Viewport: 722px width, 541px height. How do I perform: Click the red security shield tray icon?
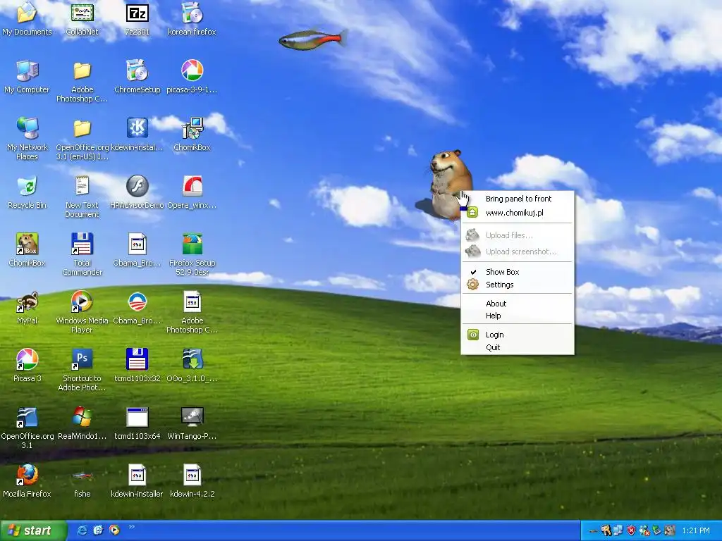631,531
